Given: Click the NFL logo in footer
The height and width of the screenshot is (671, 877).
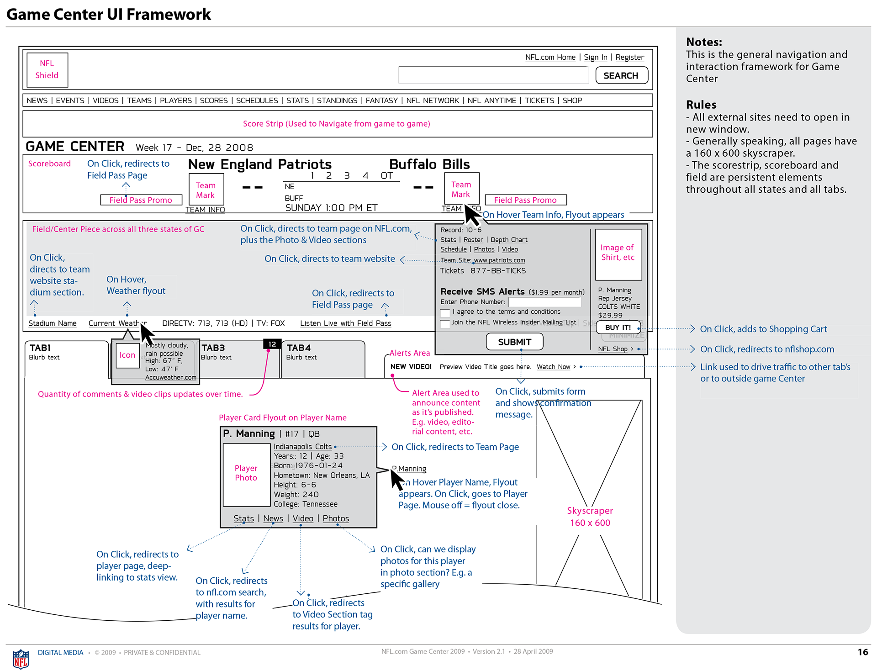Looking at the screenshot, I should 21,659.
